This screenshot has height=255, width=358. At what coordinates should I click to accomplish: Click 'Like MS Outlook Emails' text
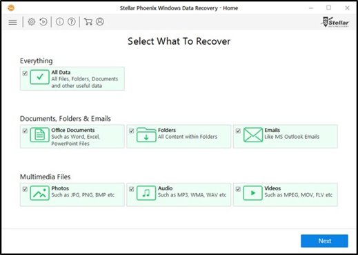[292, 137]
